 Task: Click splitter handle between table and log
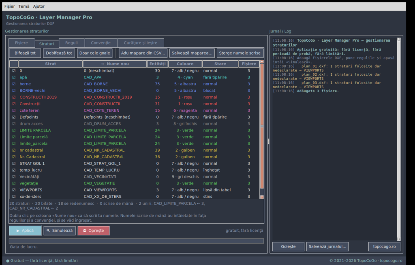coord(269,141)
